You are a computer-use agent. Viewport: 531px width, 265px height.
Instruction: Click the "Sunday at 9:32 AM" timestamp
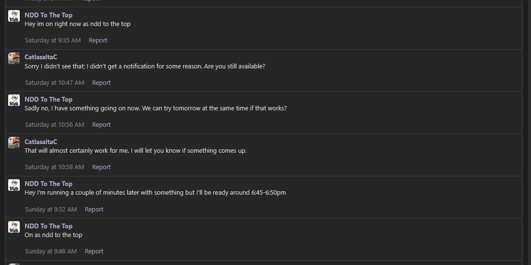coord(51,210)
